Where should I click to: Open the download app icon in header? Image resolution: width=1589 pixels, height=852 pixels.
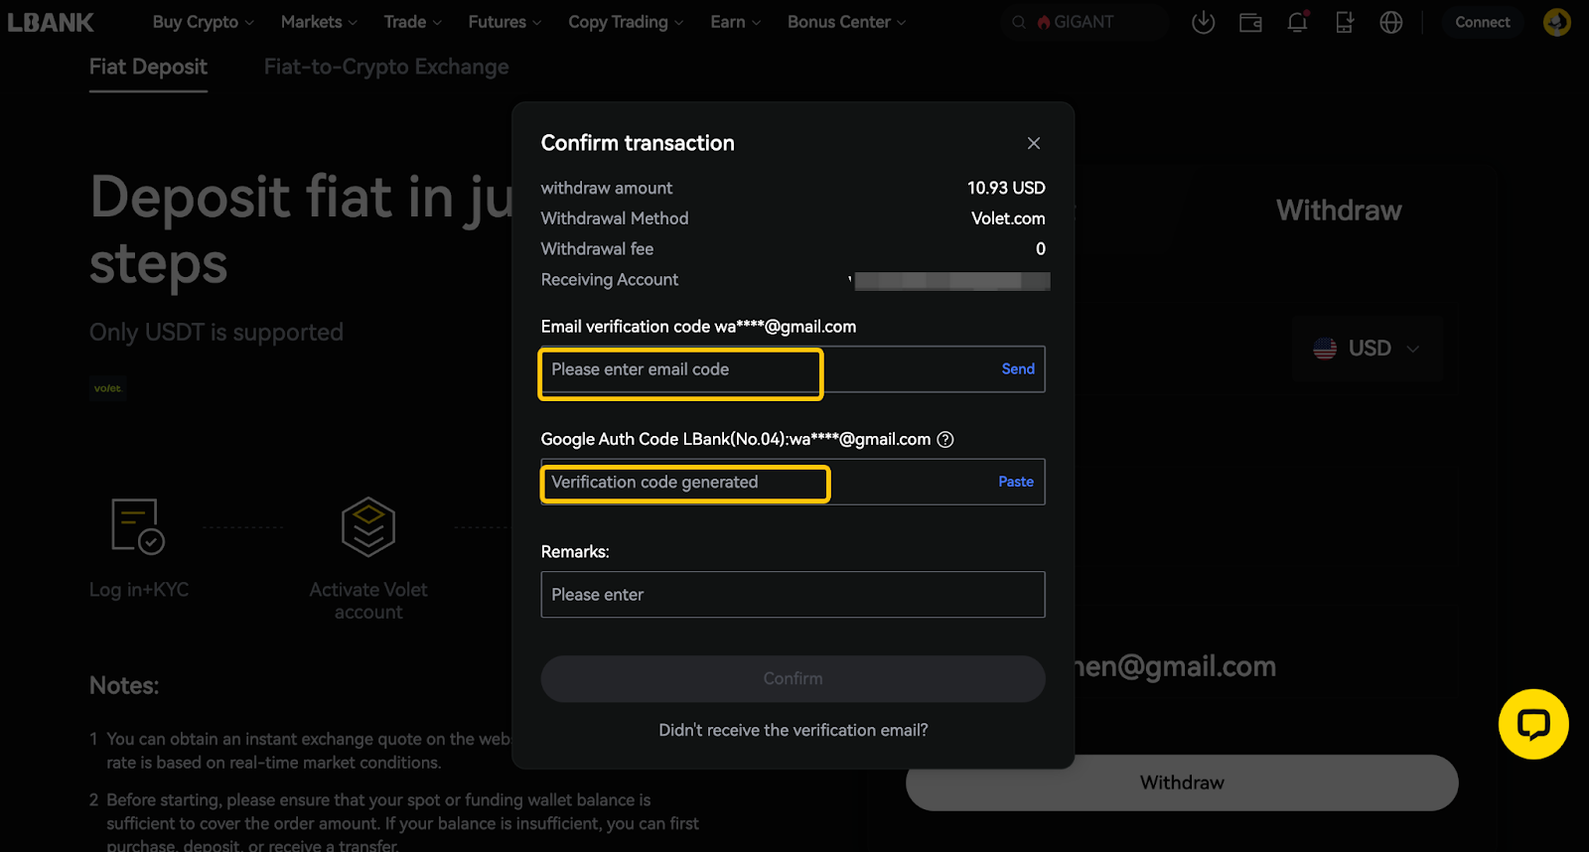pyautogui.click(x=1203, y=22)
